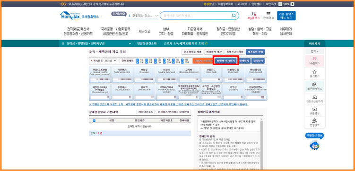Open 전자(세금)계산서 현금영수증·신용카드 menu

click(78, 32)
